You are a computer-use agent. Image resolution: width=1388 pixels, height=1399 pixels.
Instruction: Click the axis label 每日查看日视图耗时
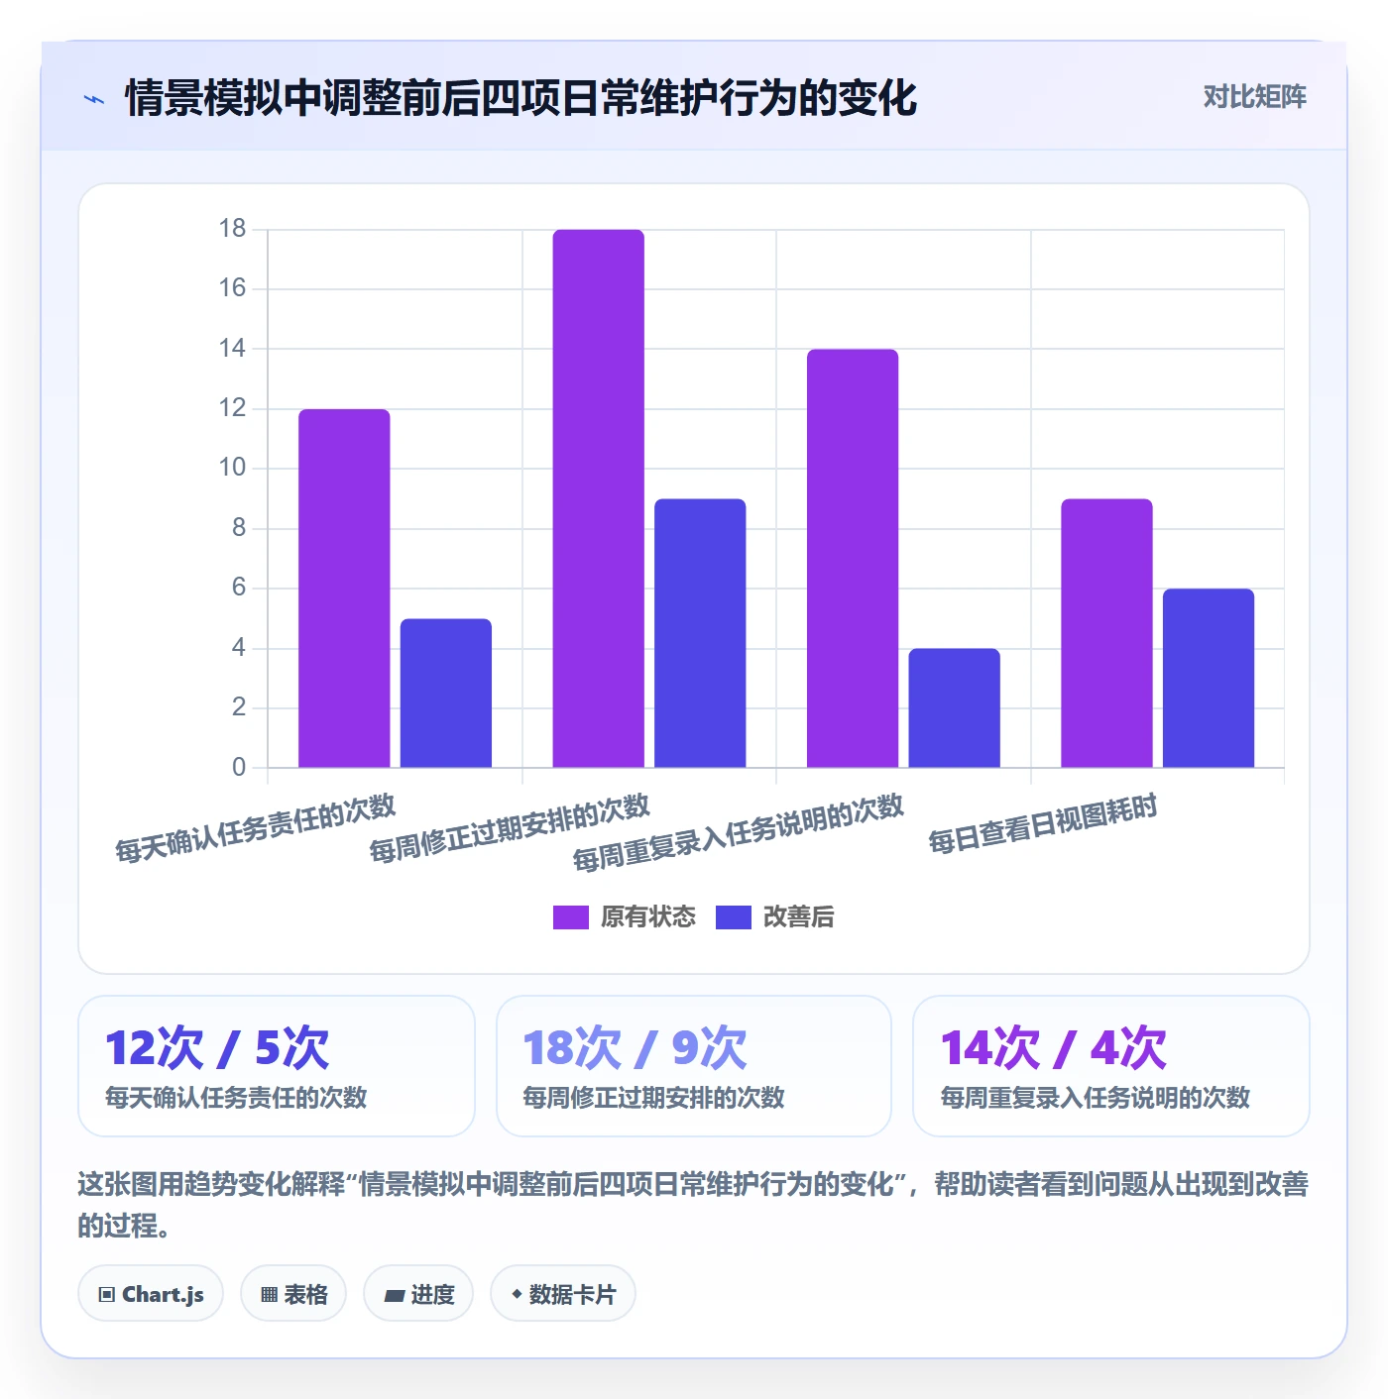[1043, 823]
